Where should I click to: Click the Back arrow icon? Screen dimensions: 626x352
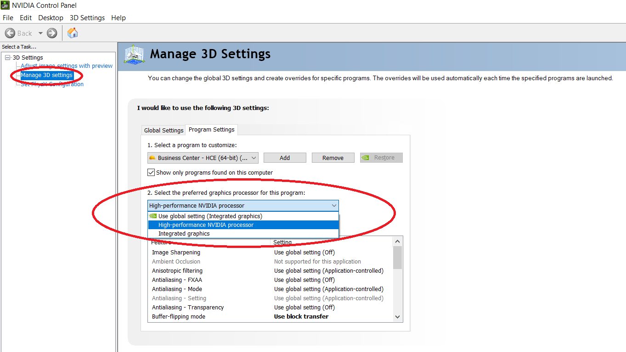pos(10,33)
